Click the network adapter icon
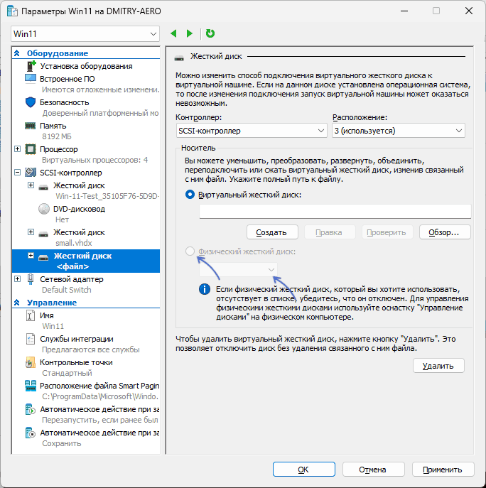 (31, 279)
